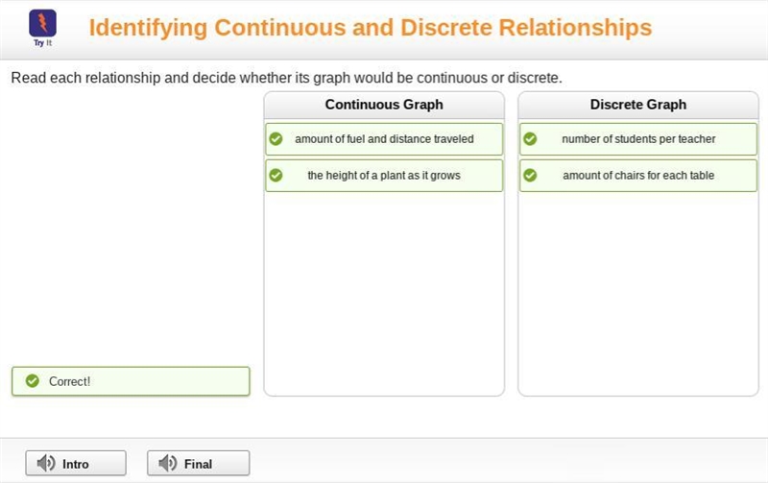Screen dimensions: 768x483
Task: Click the Correct! feedback banner
Action: [x=131, y=381]
